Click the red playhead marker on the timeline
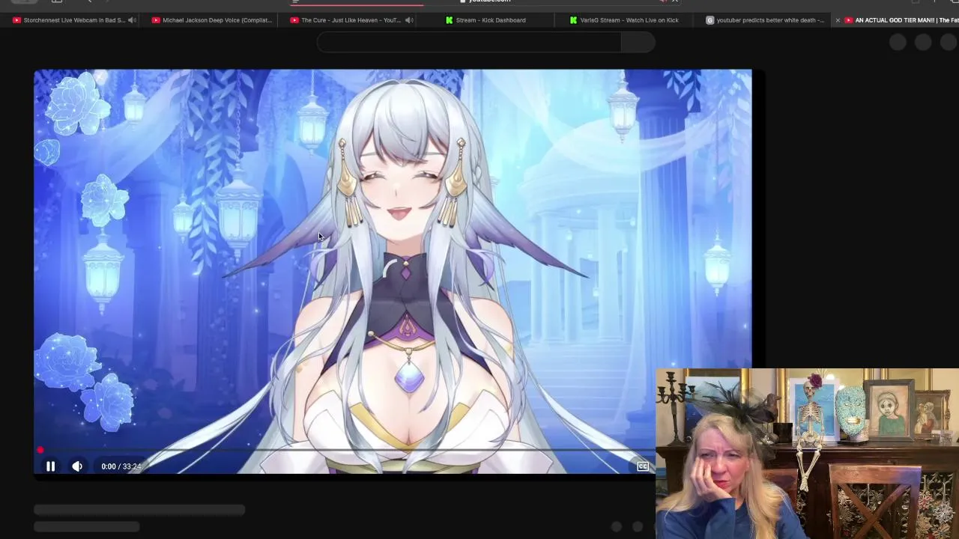This screenshot has height=539, width=959. [40, 451]
